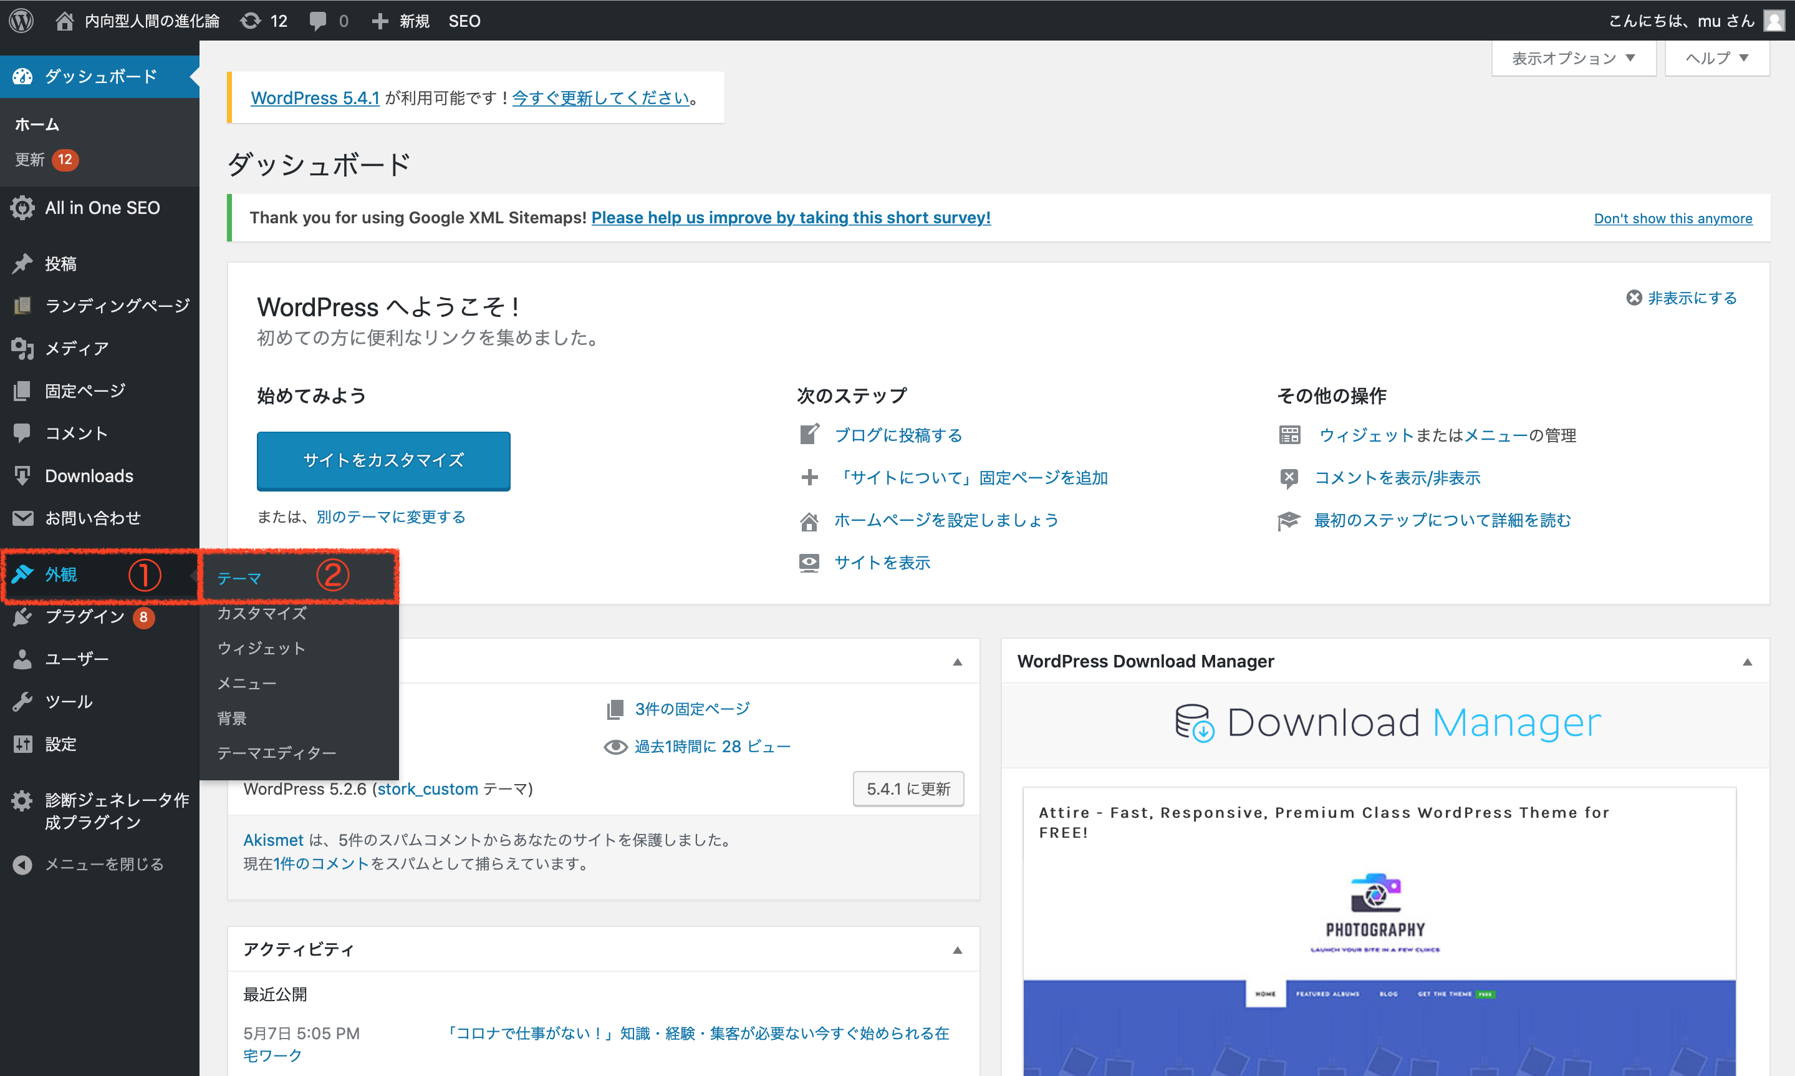Expand the 表示オプション dropdown
1795x1076 pixels.
1574,58
